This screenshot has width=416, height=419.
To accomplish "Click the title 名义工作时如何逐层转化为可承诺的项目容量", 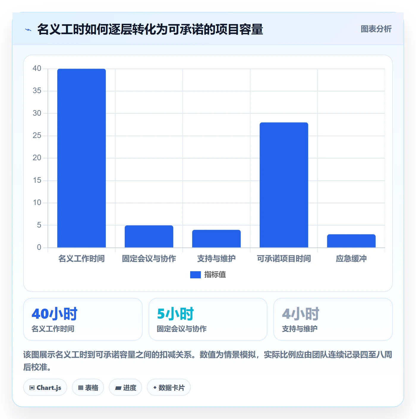I will point(150,29).
